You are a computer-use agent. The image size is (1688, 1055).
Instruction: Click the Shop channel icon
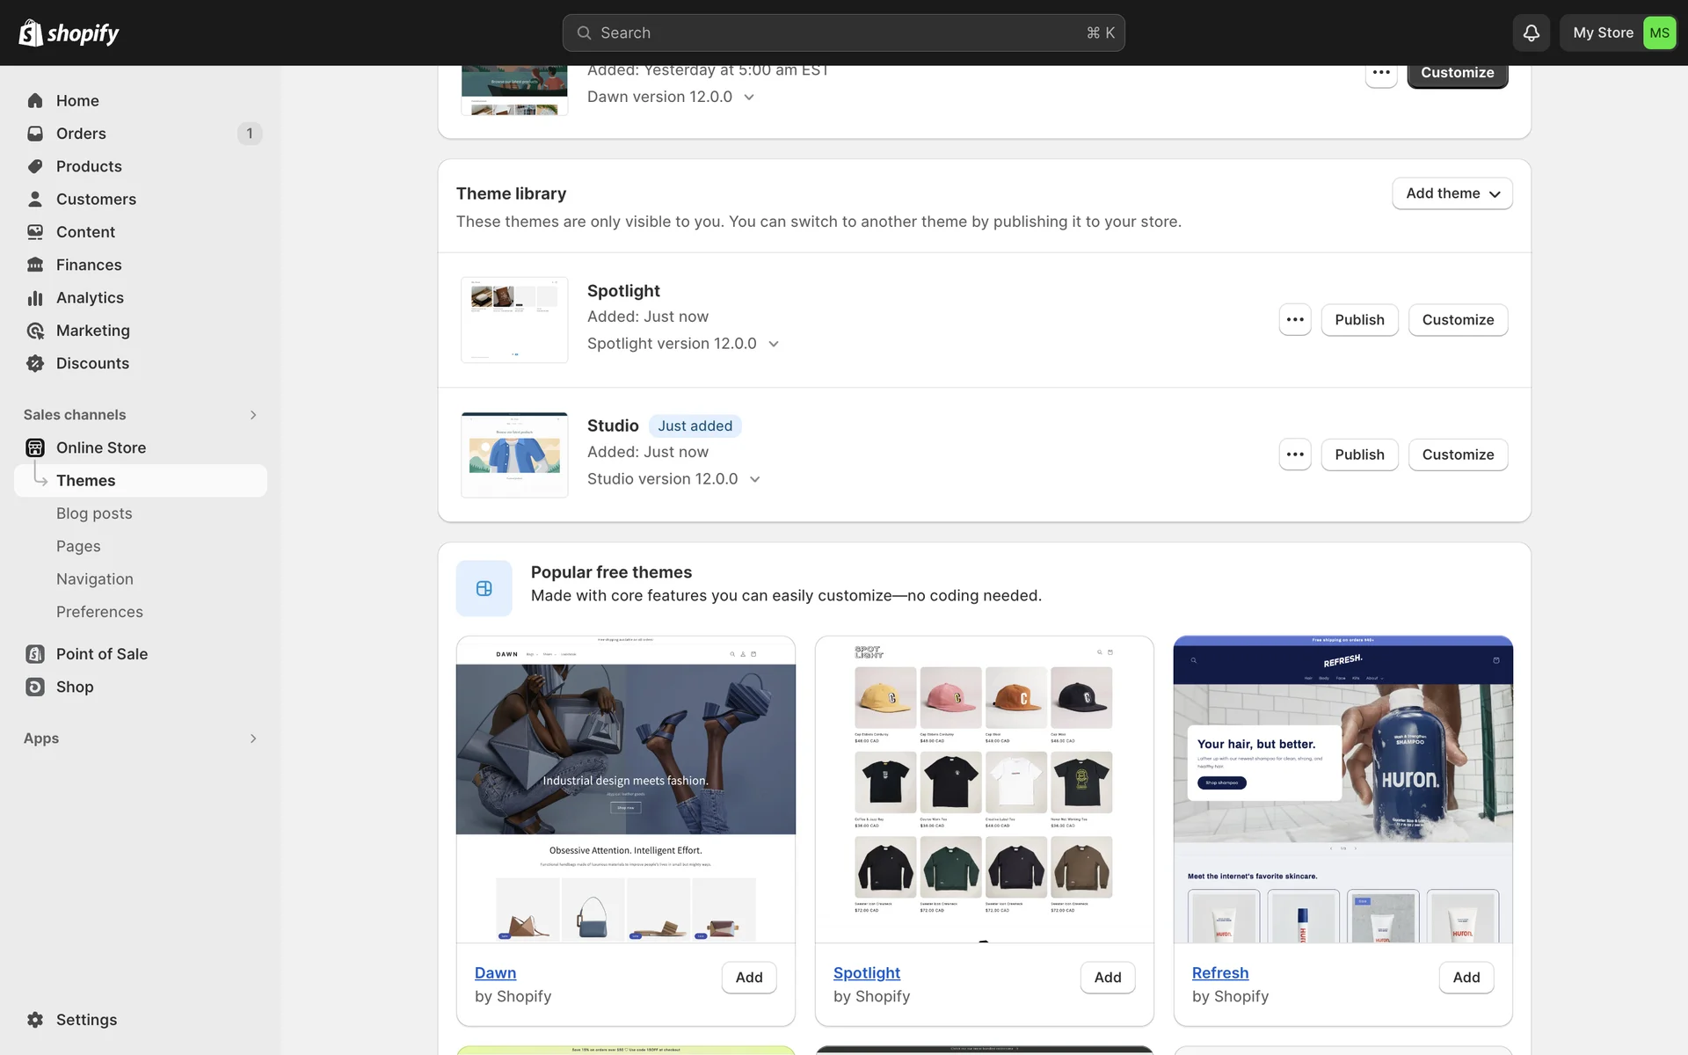pyautogui.click(x=35, y=687)
